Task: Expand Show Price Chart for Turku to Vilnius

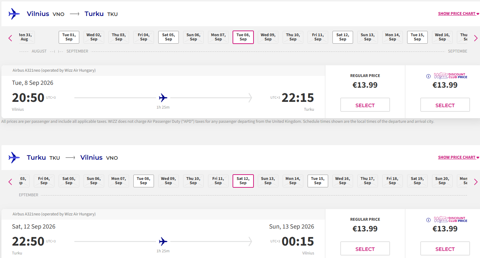Action: pos(459,157)
